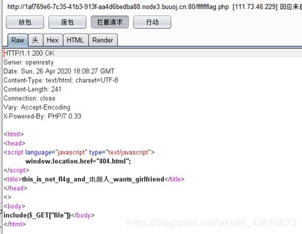Click the opening <head> tag line
Screen dimensions: 302x234
pyautogui.click(x=14, y=143)
